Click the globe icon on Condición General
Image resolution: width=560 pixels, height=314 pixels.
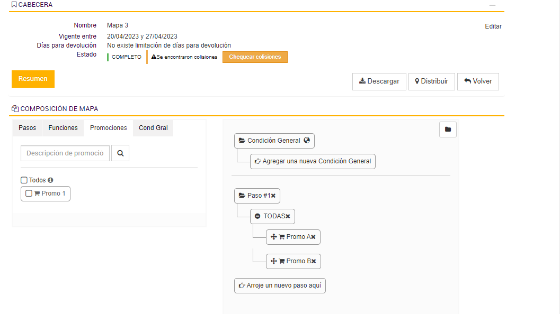tap(307, 141)
